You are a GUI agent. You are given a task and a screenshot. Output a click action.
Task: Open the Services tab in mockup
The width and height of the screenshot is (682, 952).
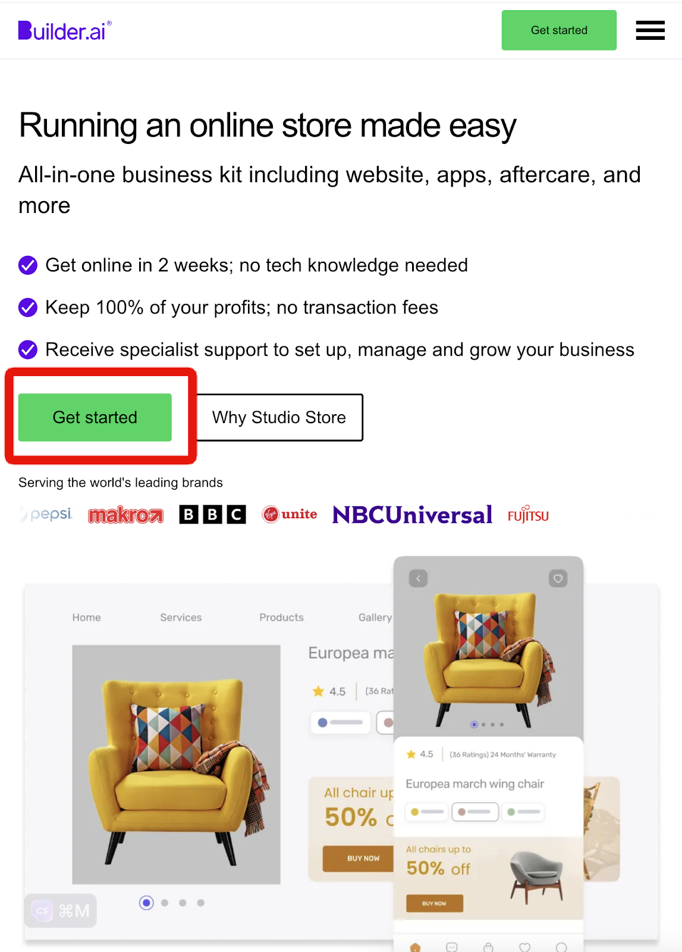pyautogui.click(x=181, y=618)
